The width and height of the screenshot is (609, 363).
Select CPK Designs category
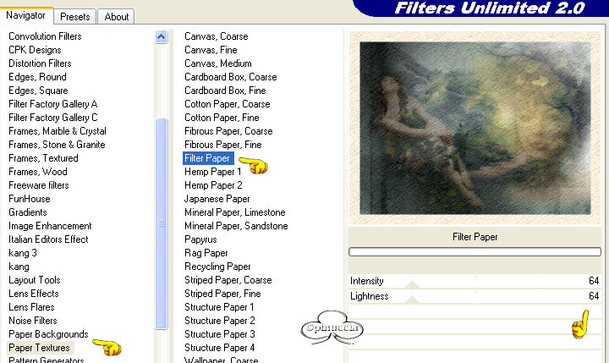(x=35, y=50)
